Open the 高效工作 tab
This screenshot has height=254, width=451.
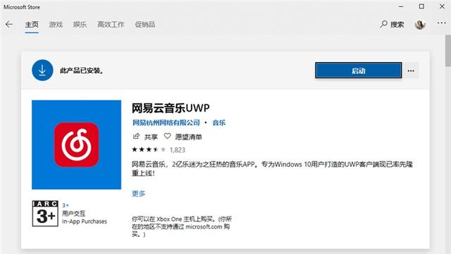coord(111,25)
